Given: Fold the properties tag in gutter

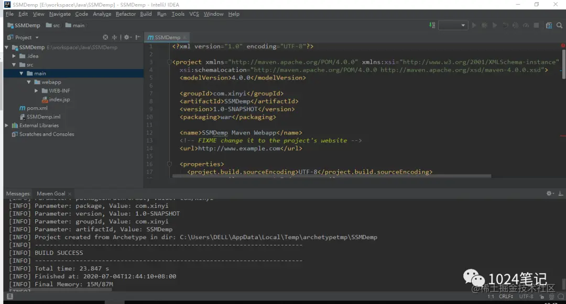Looking at the screenshot, I should click(169, 164).
